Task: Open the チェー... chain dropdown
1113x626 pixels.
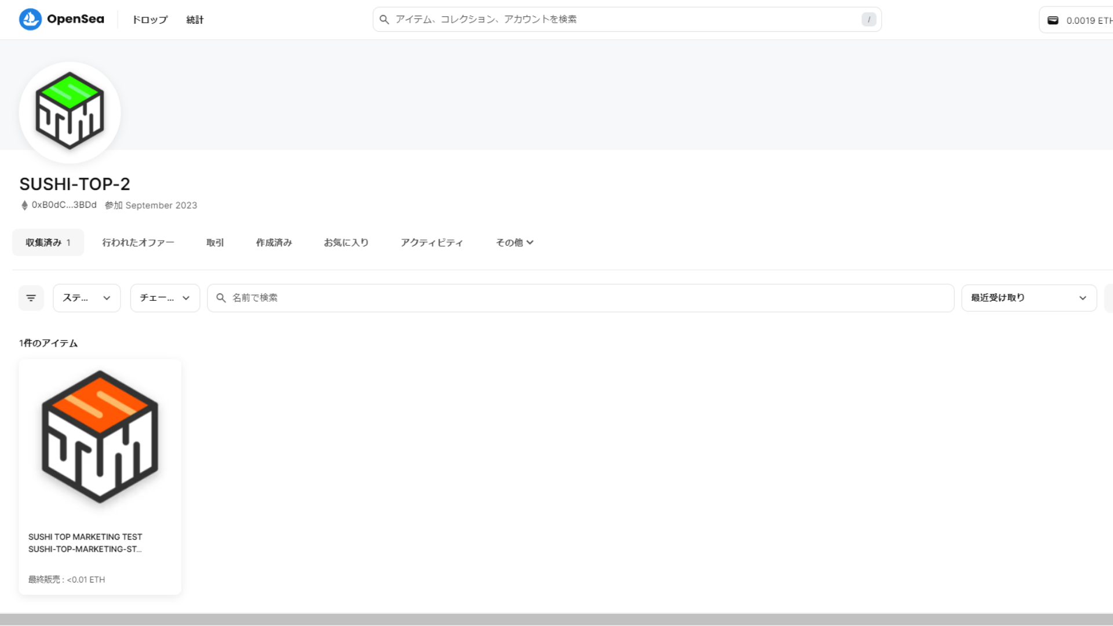Action: pos(165,298)
